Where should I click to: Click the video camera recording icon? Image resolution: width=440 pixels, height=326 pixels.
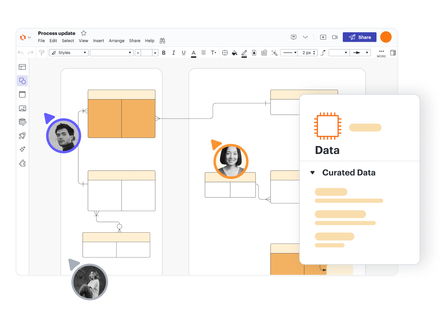point(335,37)
